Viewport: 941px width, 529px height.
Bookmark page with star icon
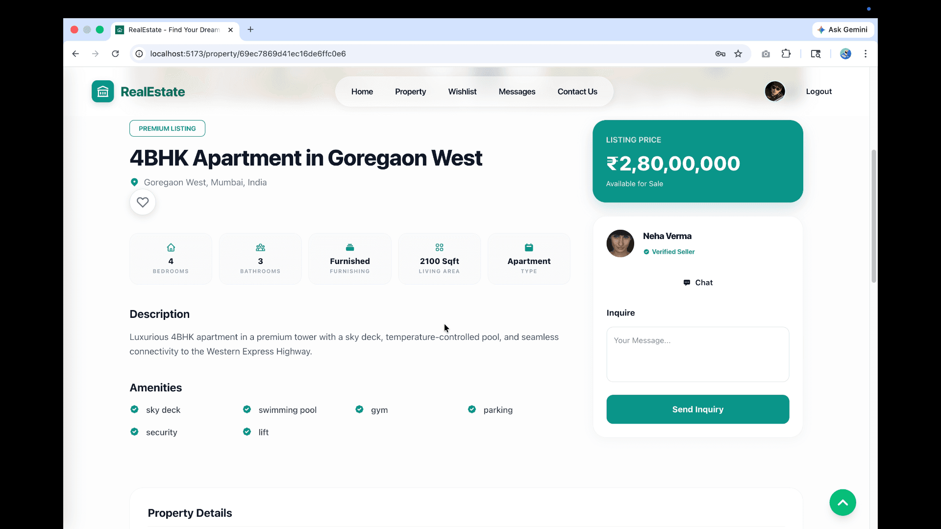coord(738,54)
